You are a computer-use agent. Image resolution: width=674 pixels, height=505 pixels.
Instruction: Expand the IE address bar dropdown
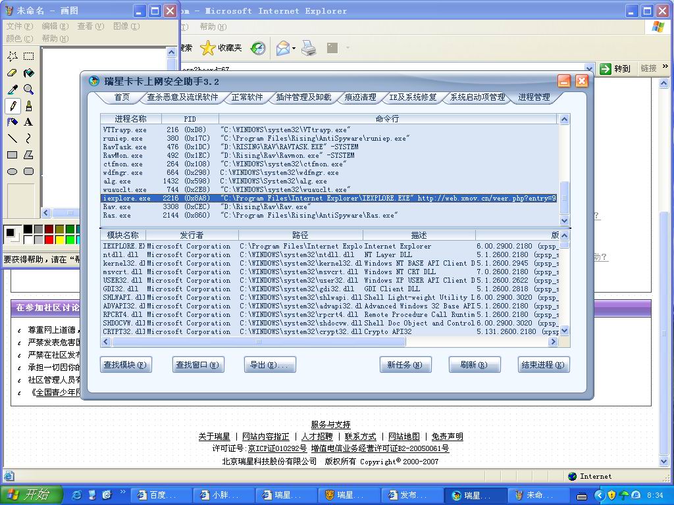tap(589, 68)
